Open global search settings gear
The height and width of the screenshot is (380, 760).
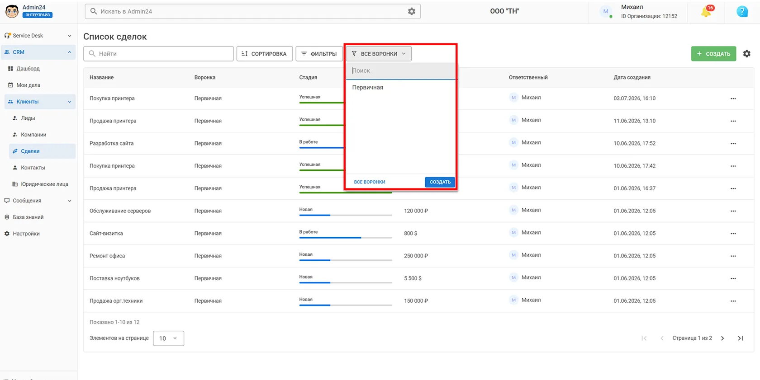pos(412,11)
